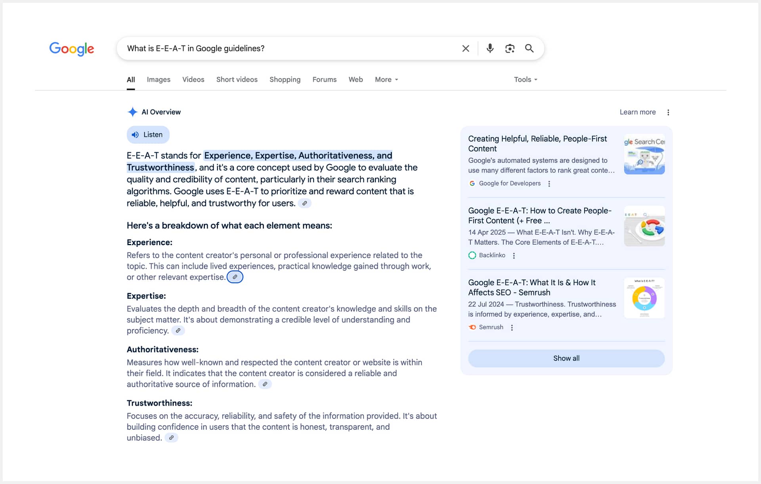The width and height of the screenshot is (761, 484).
Task: Open source link icon after Trustworthiness paragraph
Action: [x=171, y=438]
